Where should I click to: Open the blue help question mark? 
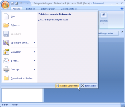(x=122, y=8)
